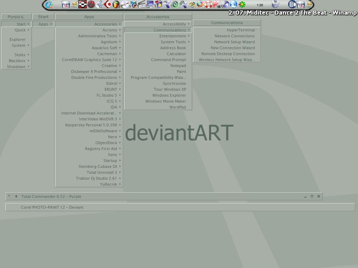This screenshot has height=268, width=358.
Task: Open the stacked layers dock icon
Action: (192, 5)
